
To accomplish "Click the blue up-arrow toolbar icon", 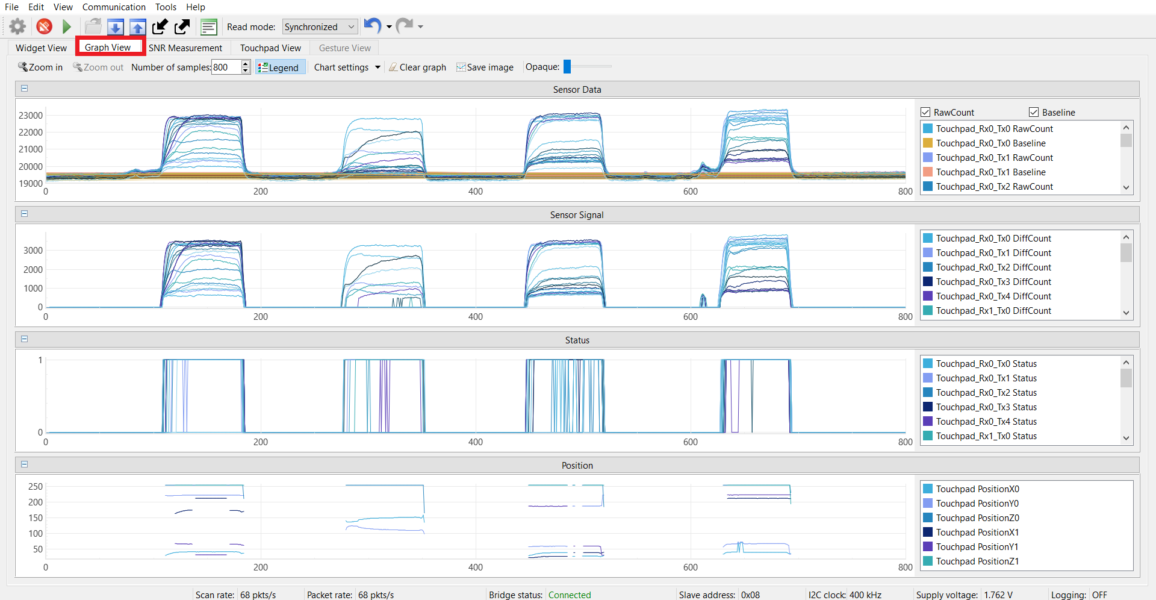I will pos(138,27).
